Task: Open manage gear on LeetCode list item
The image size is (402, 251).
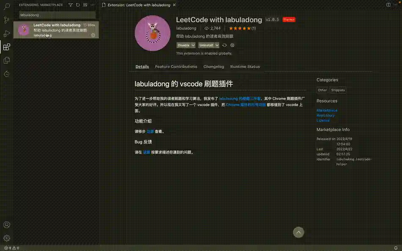Action: [93, 35]
